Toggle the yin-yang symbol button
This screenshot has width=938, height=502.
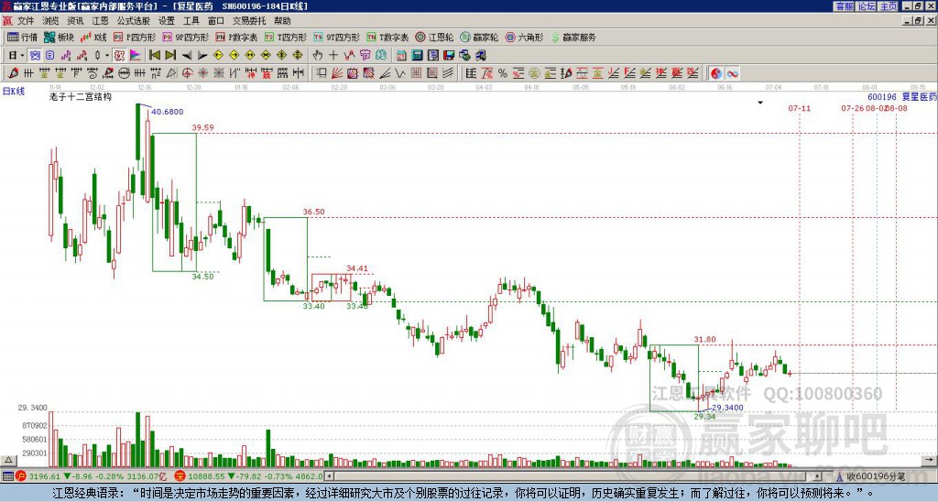(716, 73)
